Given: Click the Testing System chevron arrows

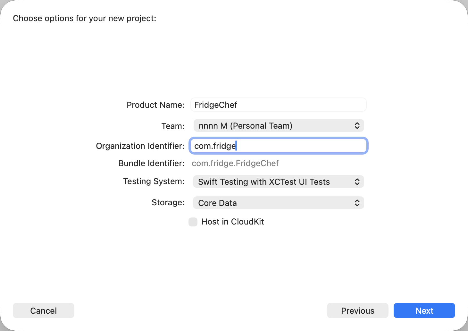Looking at the screenshot, I should 357,182.
